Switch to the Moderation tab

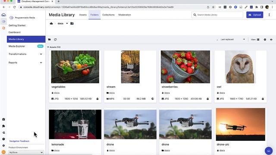[x=125, y=15]
